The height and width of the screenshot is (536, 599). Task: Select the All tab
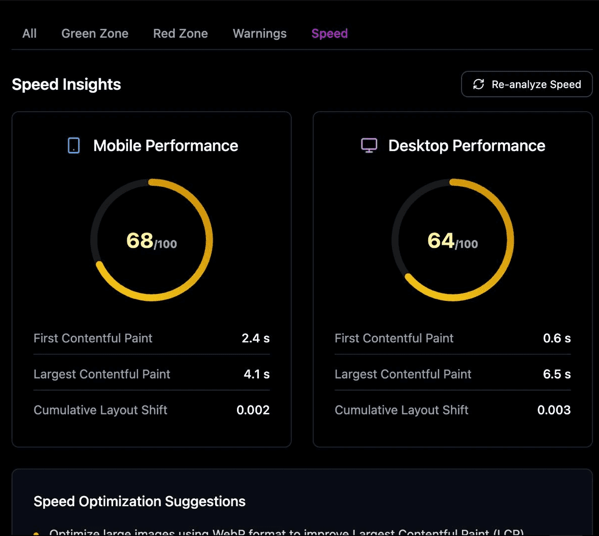(x=29, y=33)
